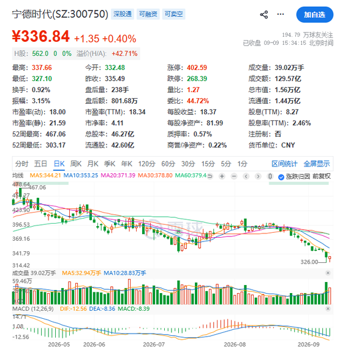Close the MACD indicator panel
The height and width of the screenshot is (352, 337).
(328, 308)
